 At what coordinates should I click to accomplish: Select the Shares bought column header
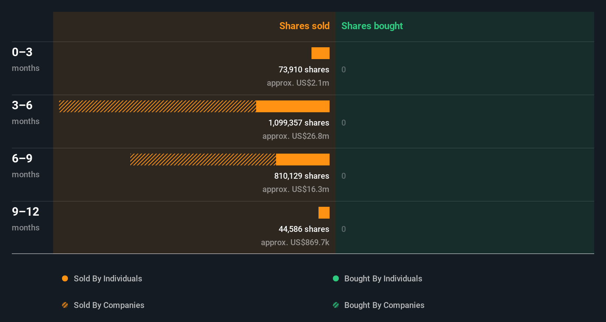[372, 26]
